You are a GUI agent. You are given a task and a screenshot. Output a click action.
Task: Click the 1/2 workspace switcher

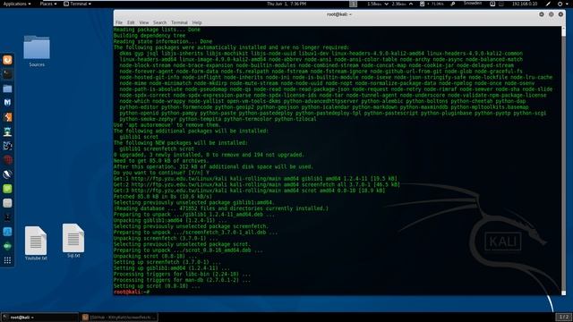click(564, 317)
